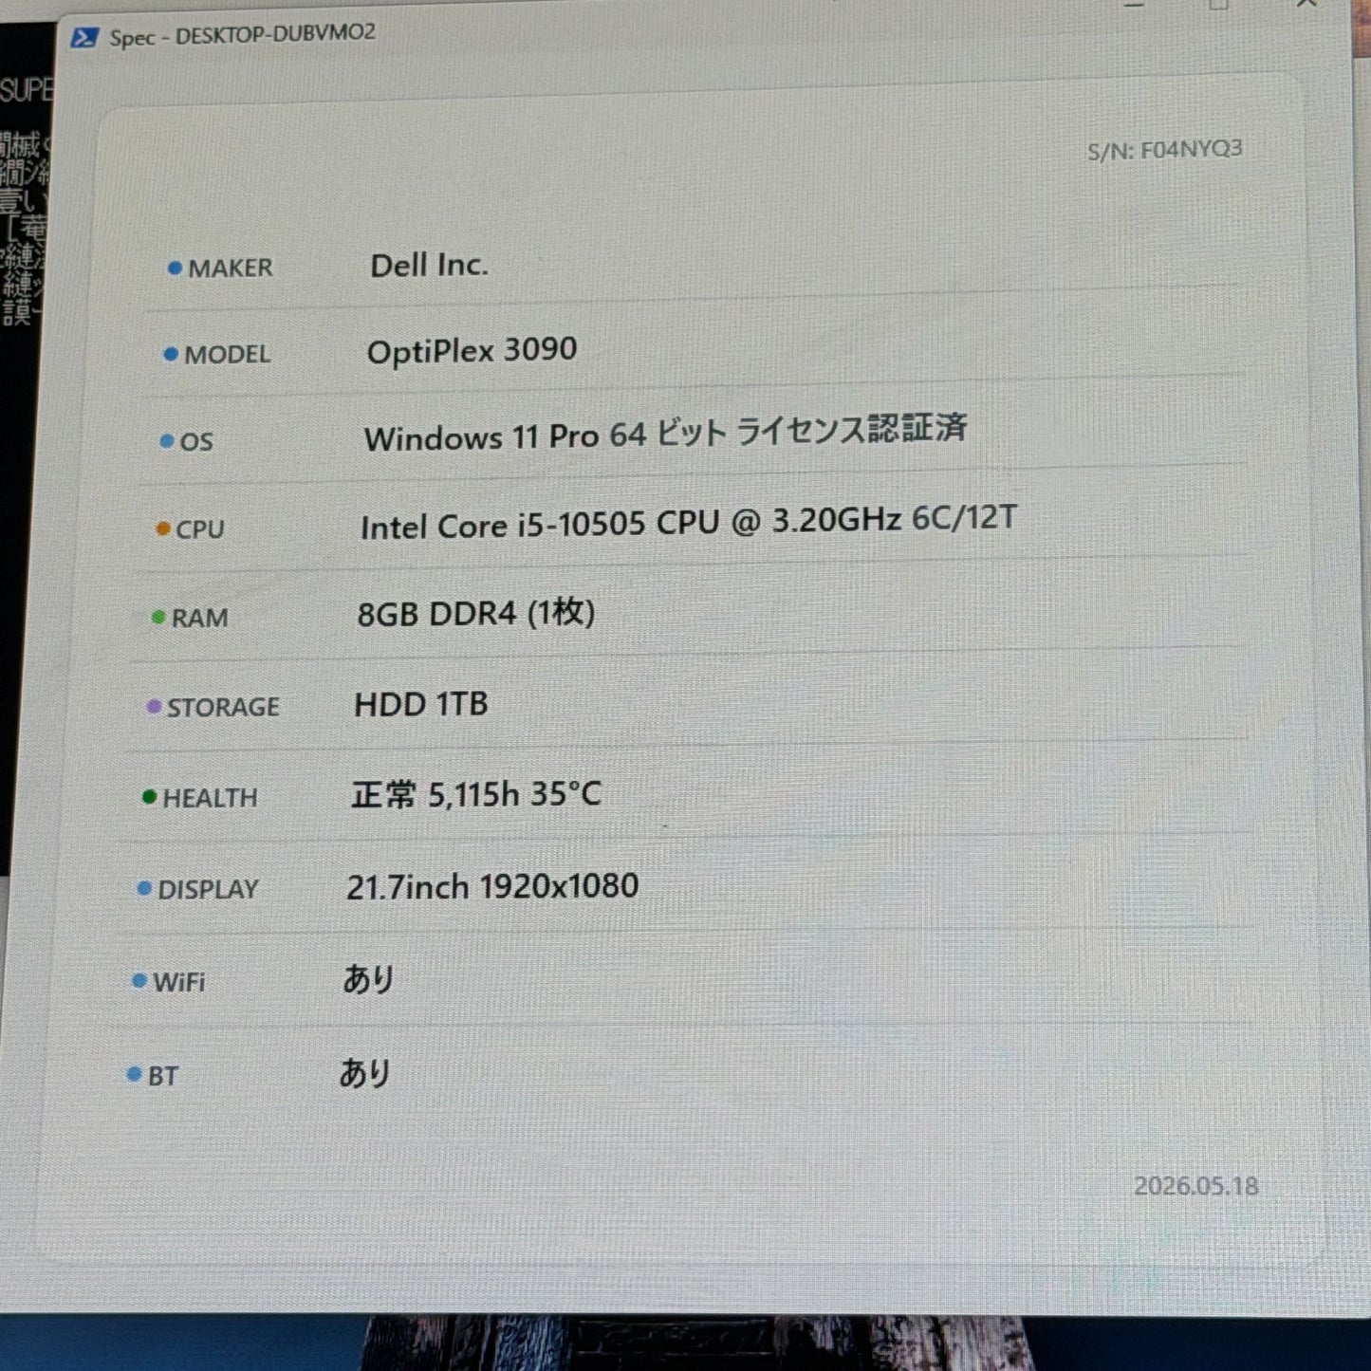Click the date '2026.05.18'
Image resolution: width=1371 pixels, height=1371 pixels.
point(1196,1186)
